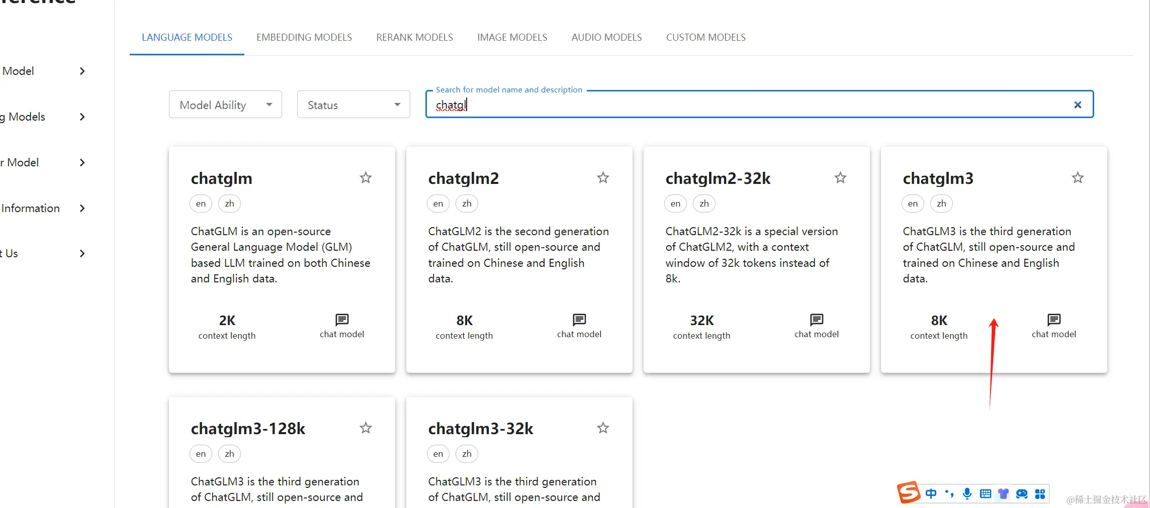The image size is (1150, 508).
Task: Switch the IME Chinese/English mode button (中)
Action: 931,493
